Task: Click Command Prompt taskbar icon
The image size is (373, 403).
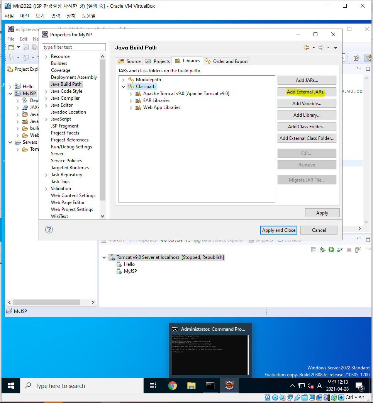Action: point(210,386)
